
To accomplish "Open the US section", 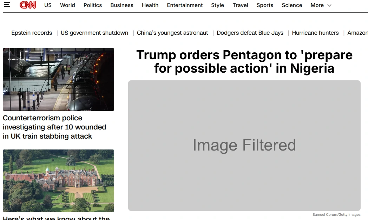I will (x=48, y=5).
